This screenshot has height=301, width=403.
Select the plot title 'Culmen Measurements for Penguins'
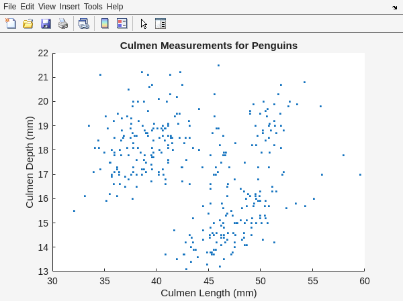(x=208, y=46)
